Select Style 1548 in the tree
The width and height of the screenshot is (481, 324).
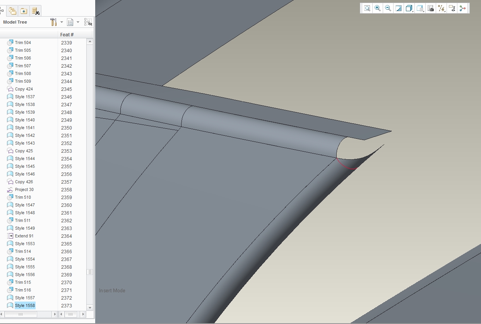25,213
